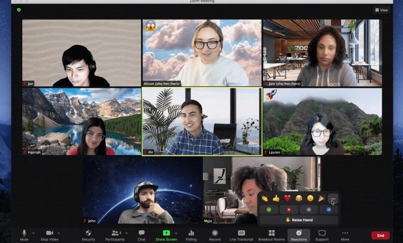The height and width of the screenshot is (243, 403).
Task: Click the 'Alison (she/her/hers)' name label
Action: [162, 84]
